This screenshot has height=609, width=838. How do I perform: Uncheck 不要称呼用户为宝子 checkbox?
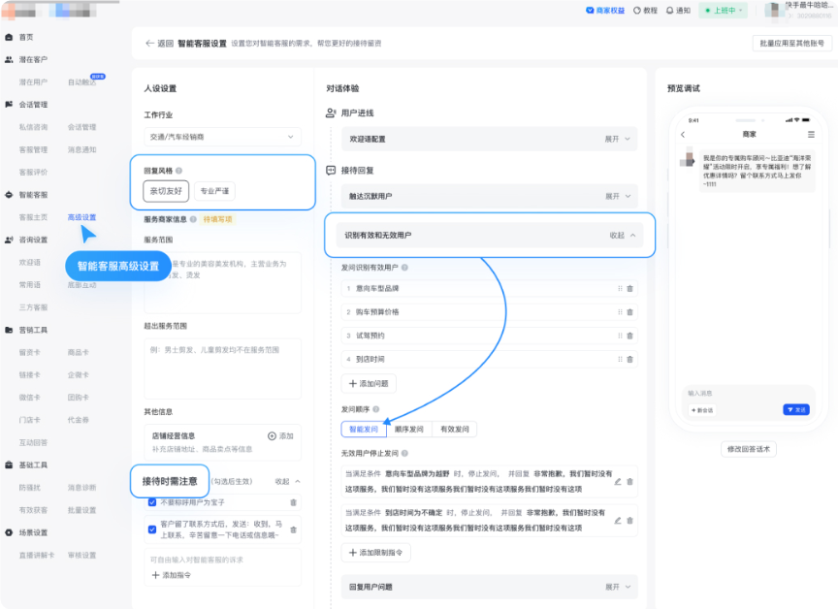[152, 502]
